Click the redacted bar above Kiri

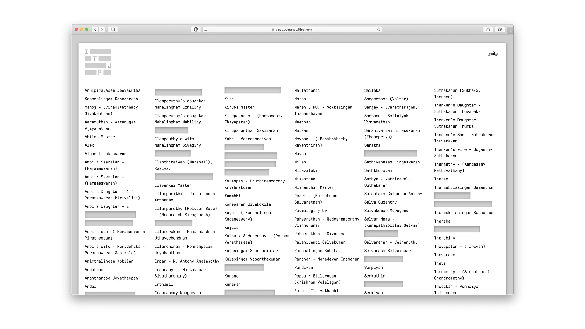[253, 90]
